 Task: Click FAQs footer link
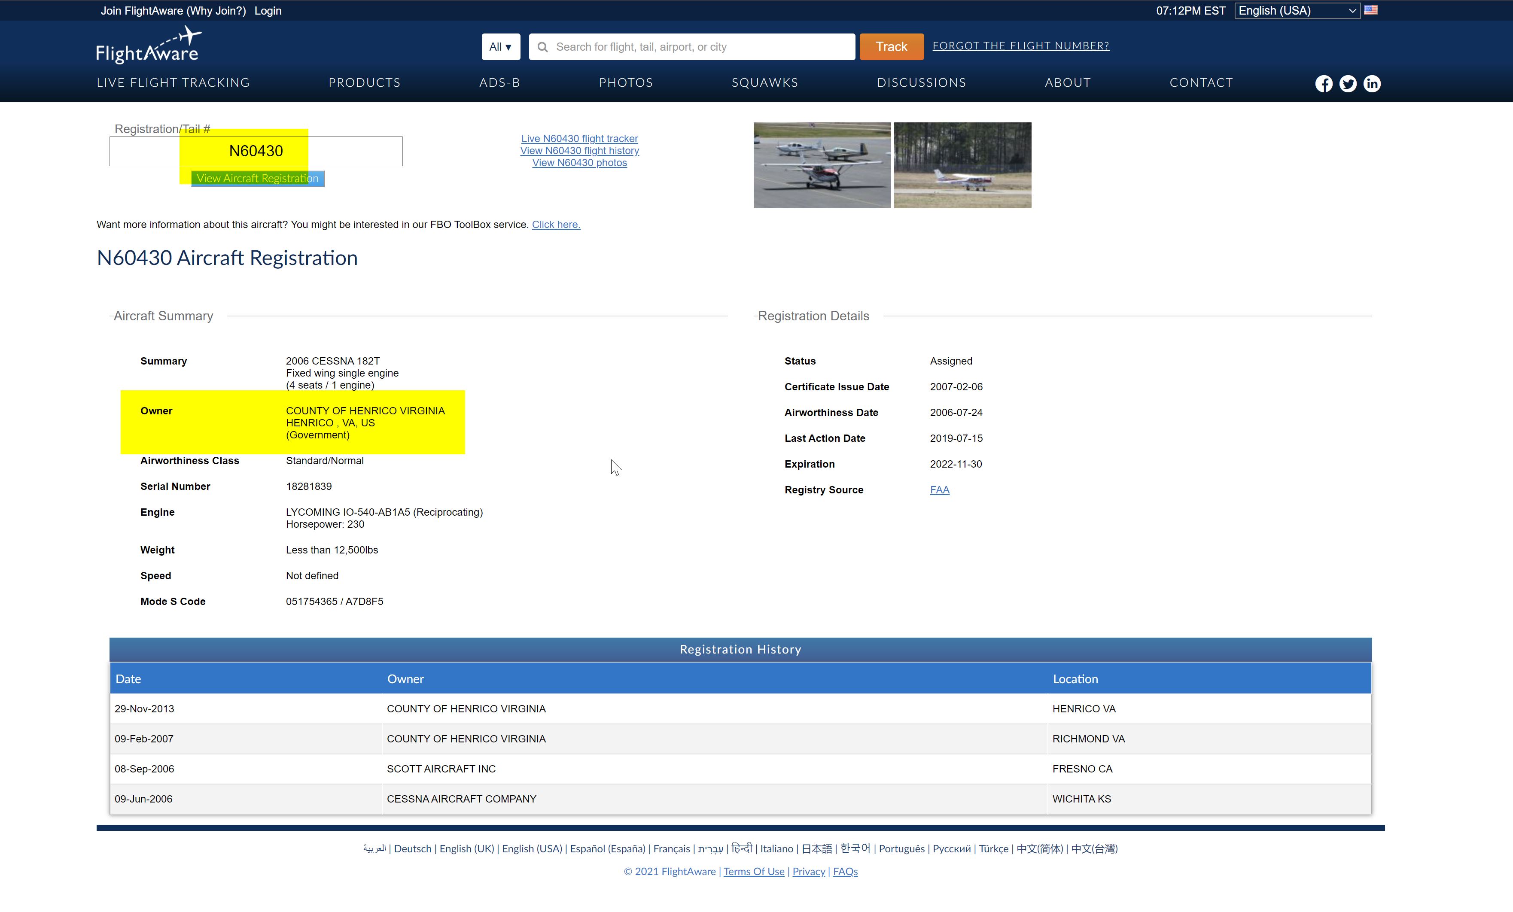tap(845, 872)
